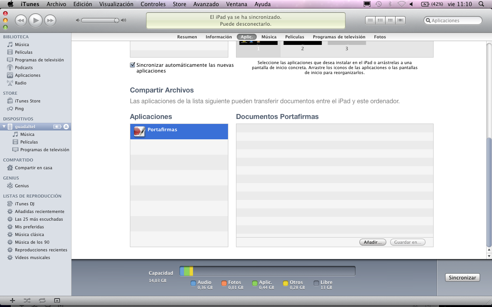Click the Otros yellow capacity swatch

tap(286, 284)
